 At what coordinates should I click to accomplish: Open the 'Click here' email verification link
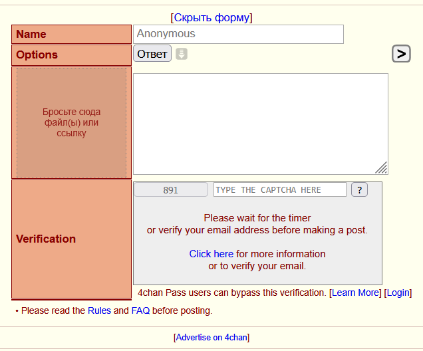click(x=211, y=254)
